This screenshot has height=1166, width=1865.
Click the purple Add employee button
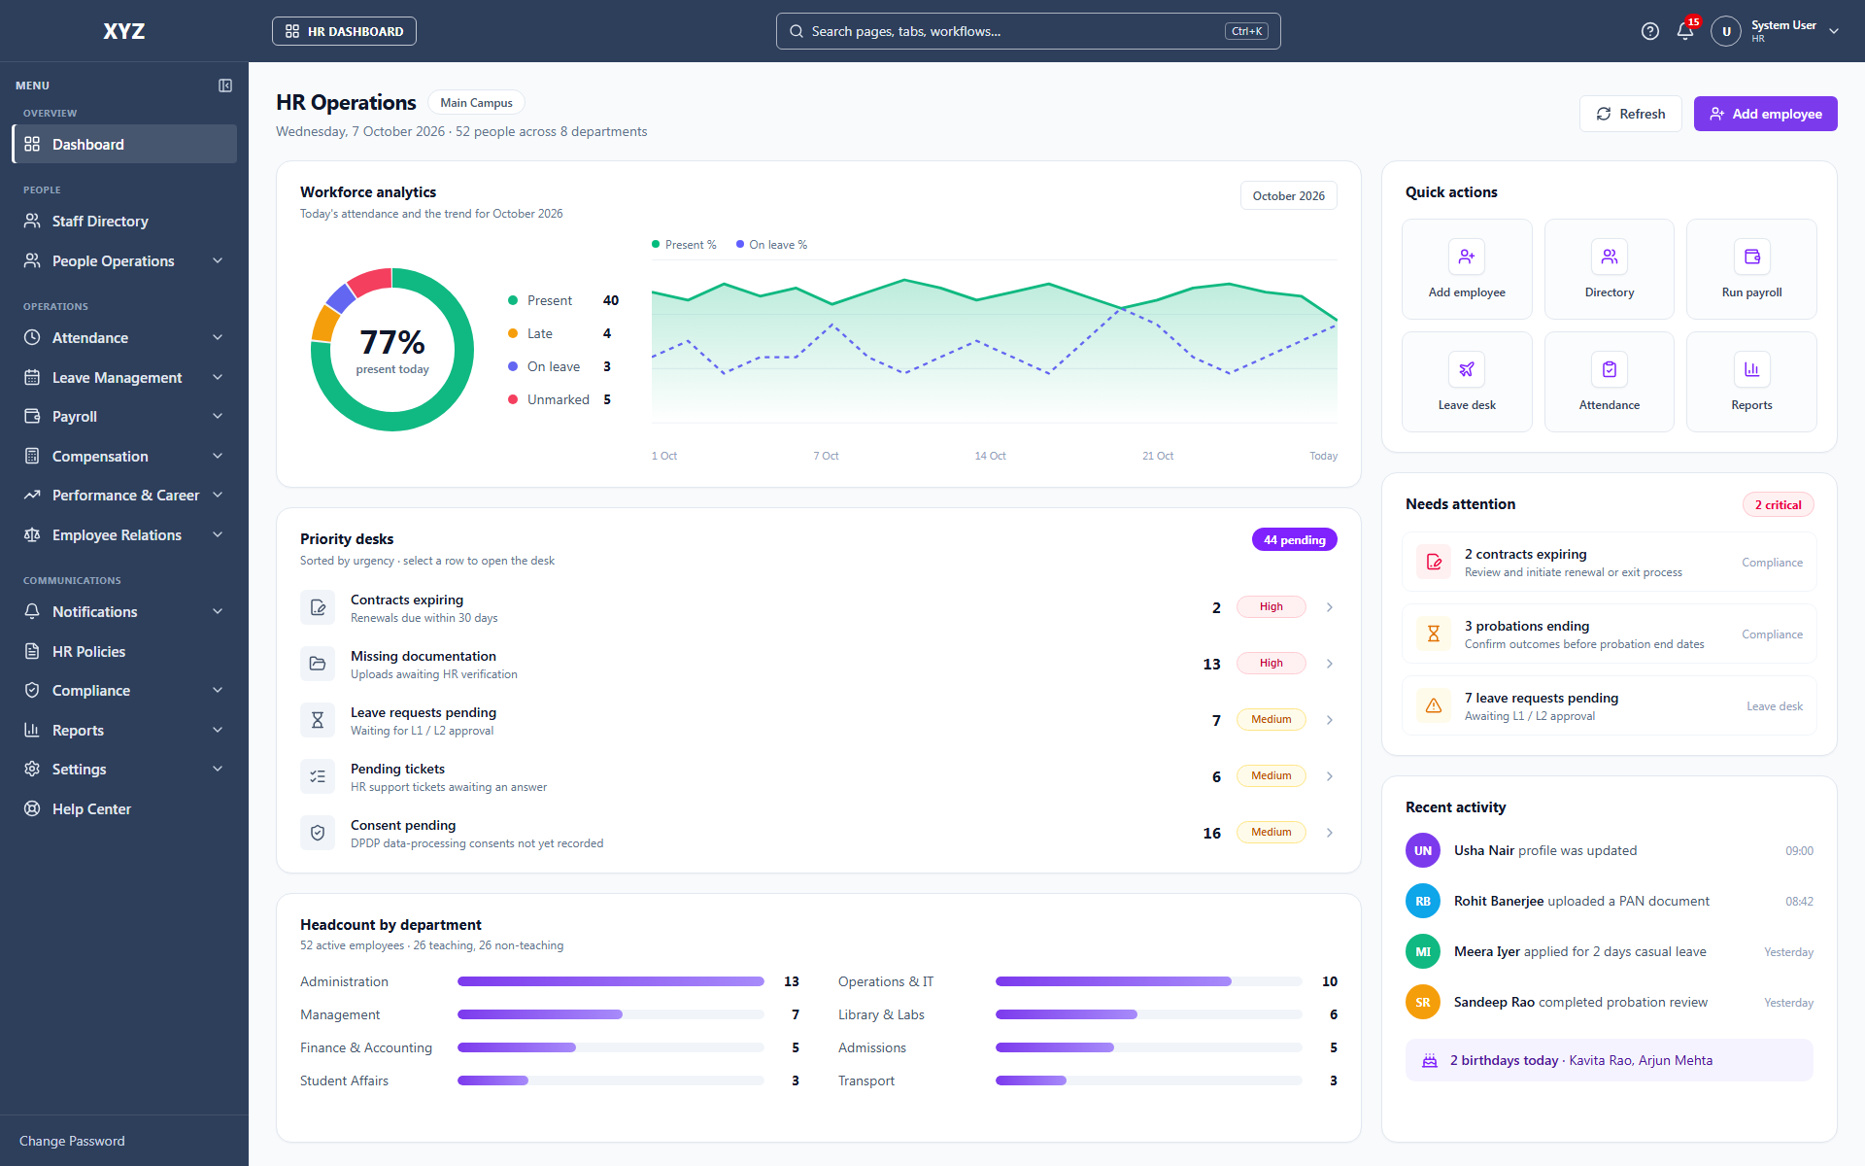point(1765,114)
